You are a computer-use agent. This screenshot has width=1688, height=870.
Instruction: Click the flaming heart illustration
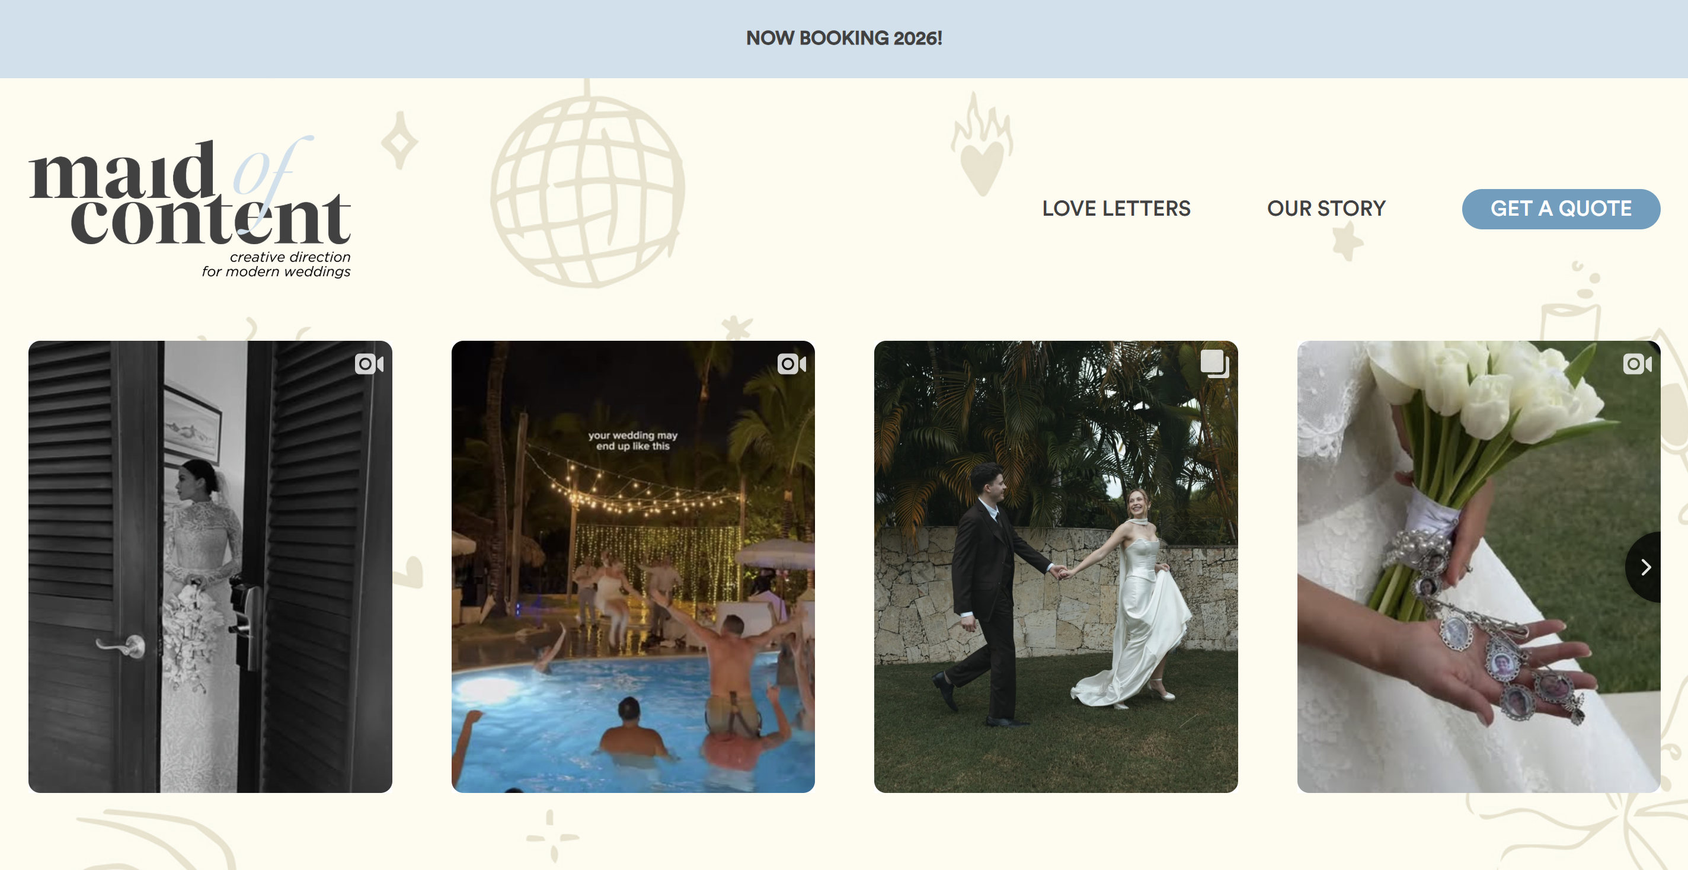pos(981,144)
